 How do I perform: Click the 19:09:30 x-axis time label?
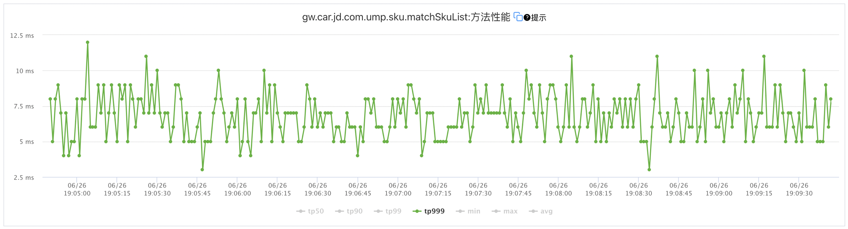[x=799, y=190]
